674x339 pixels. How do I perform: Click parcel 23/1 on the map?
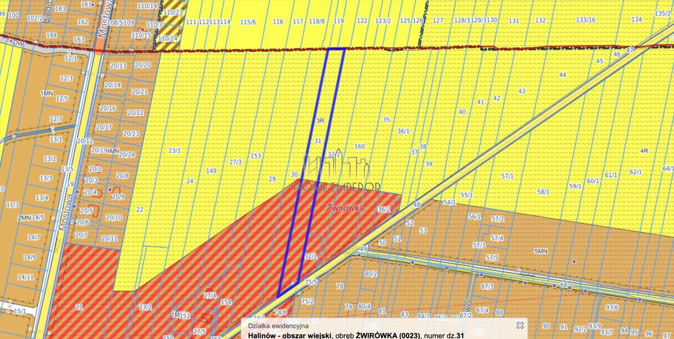click(x=175, y=151)
